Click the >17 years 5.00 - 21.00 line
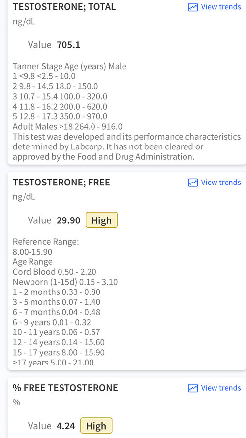 point(53,363)
